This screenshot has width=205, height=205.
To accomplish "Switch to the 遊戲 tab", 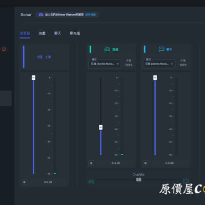I will pyautogui.click(x=42, y=33).
